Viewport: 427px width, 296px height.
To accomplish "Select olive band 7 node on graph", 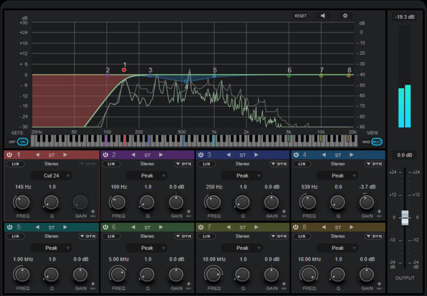I will pos(321,76).
